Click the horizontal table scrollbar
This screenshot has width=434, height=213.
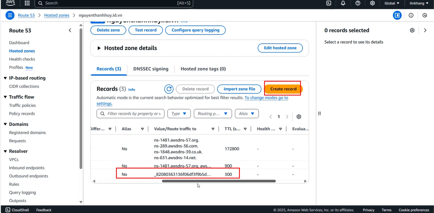(219, 181)
